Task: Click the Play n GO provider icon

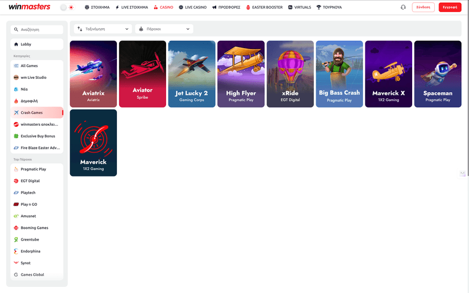Action: [16, 205]
